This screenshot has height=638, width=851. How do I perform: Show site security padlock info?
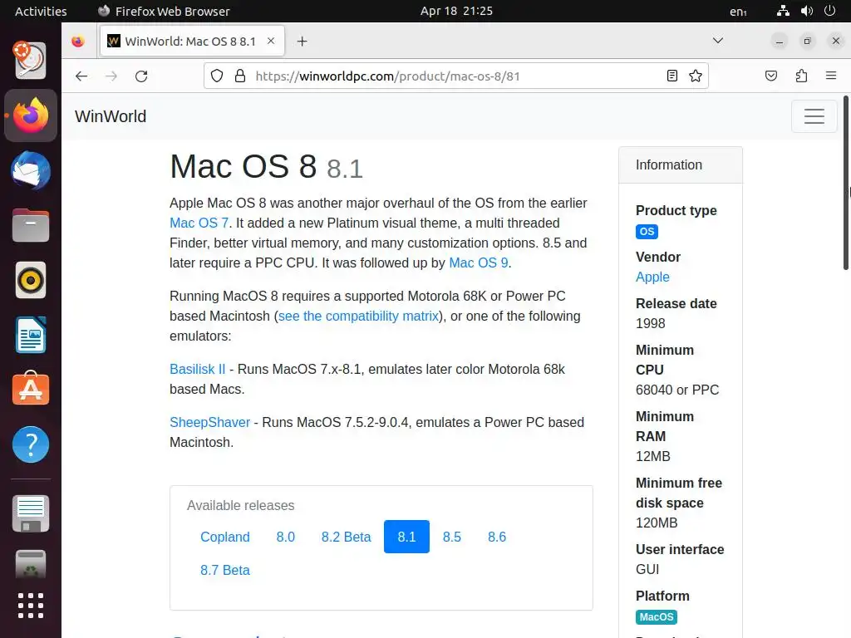(240, 76)
